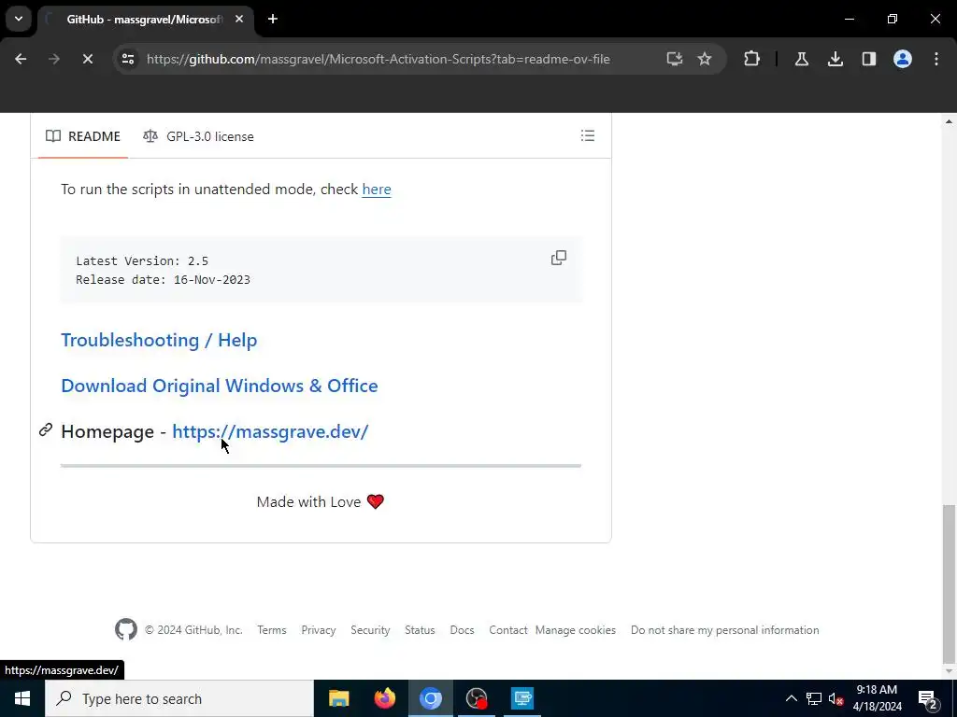
Task: Open site information icon in address bar
Action: 127,59
